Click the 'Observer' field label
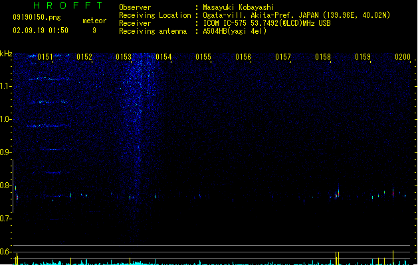The height and width of the screenshot is (265, 418). click(135, 7)
